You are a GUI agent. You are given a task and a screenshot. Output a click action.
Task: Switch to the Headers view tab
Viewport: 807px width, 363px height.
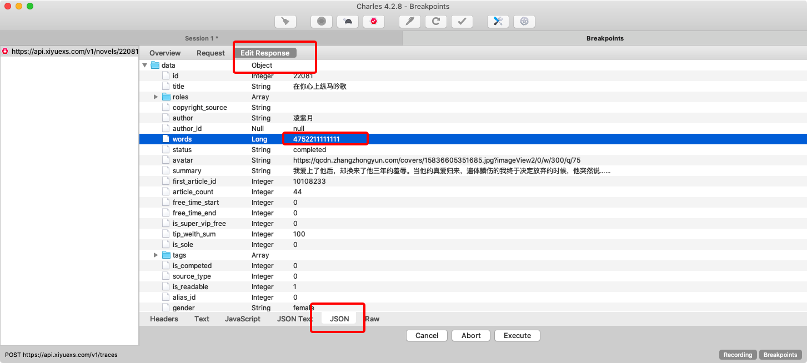[164, 319]
